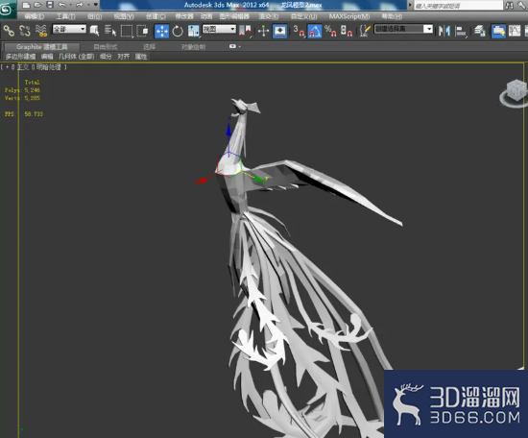Click the Mirror tool

(444, 31)
